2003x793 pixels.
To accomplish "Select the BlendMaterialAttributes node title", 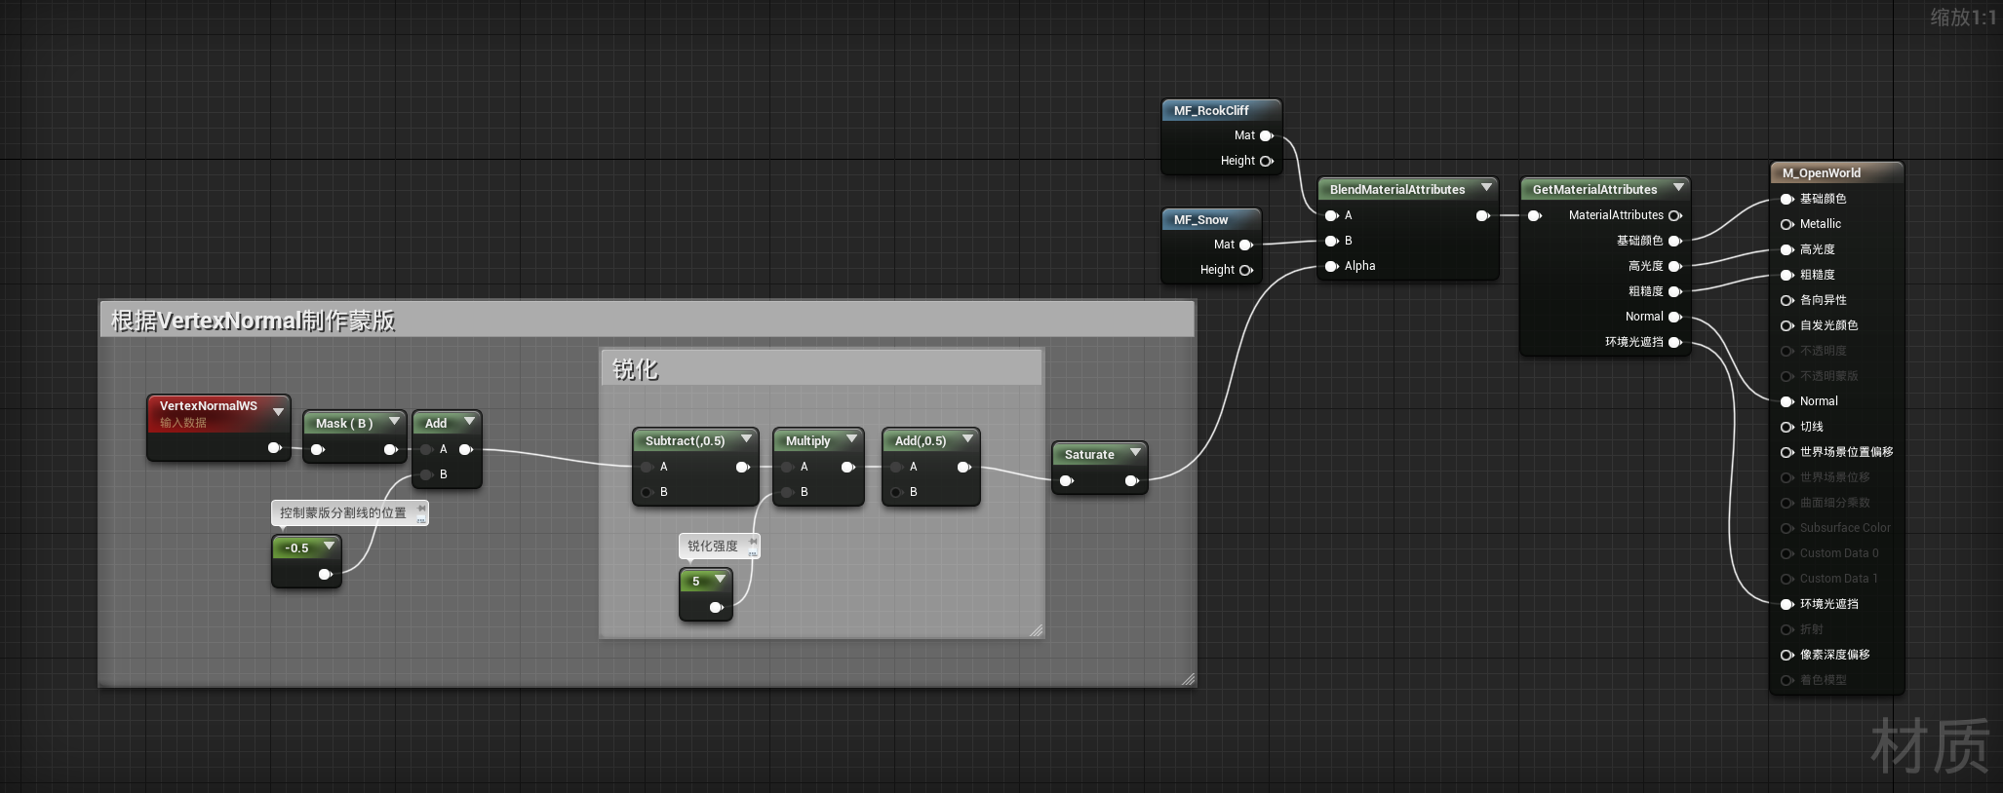I will click(x=1397, y=190).
